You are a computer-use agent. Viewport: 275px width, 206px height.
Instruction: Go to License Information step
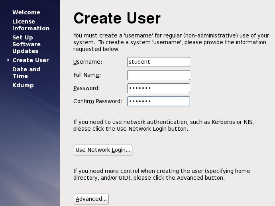(31, 25)
